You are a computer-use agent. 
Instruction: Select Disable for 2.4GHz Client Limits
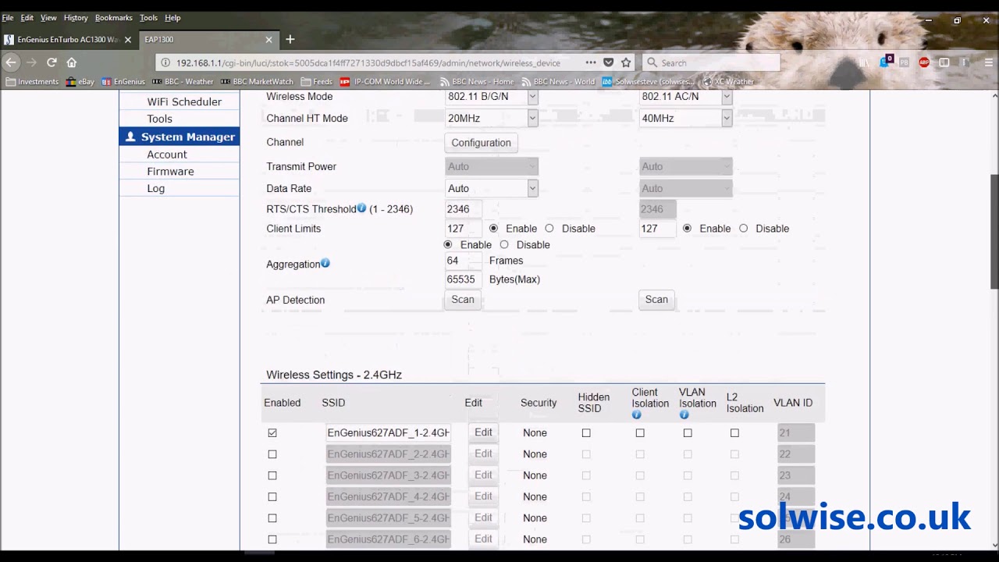pos(549,228)
